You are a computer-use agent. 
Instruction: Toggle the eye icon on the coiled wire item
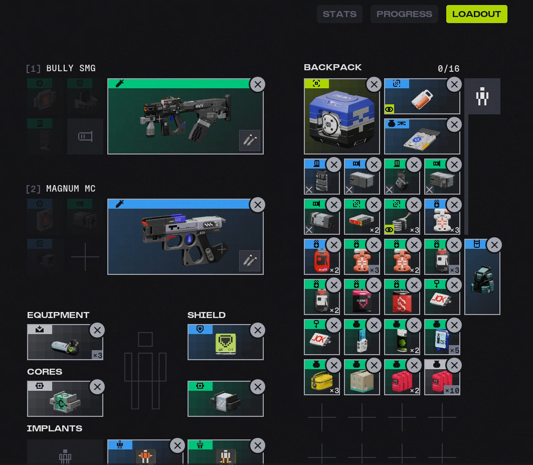tap(390, 229)
